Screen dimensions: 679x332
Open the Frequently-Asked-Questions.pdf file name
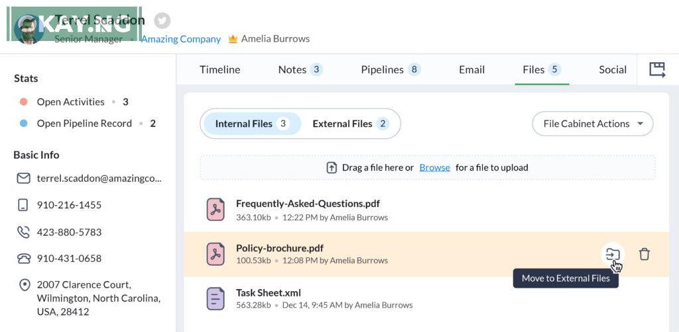point(308,204)
